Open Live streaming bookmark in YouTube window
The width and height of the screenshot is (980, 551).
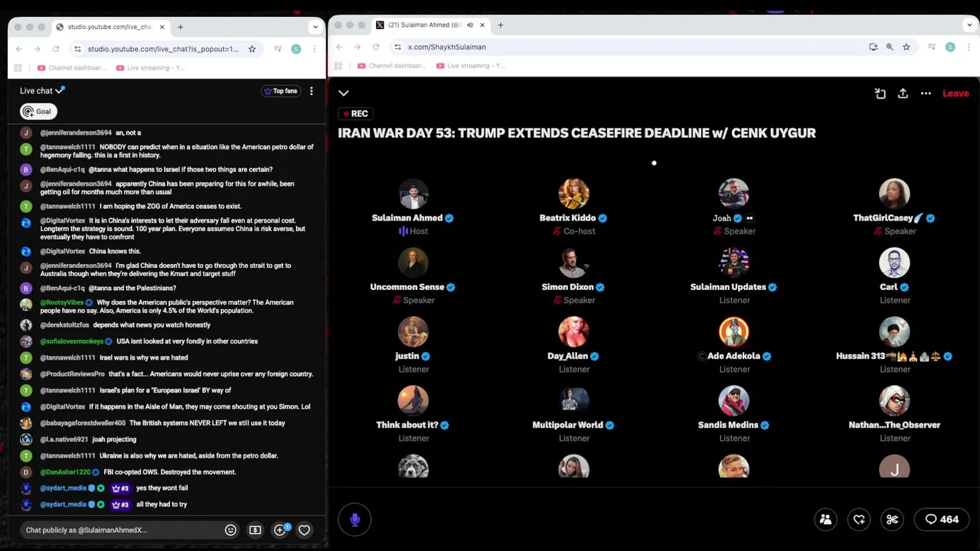click(150, 67)
